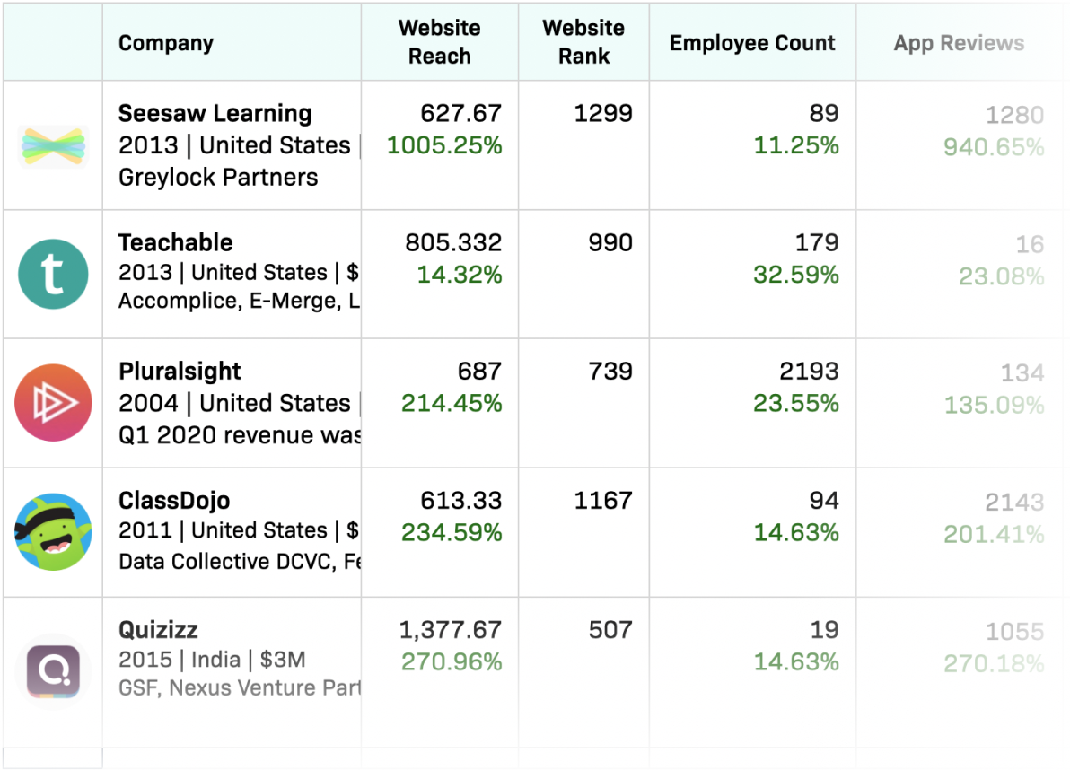Screen dimensions: 1070x770
Task: Click the Teachable logo icon
Action: pyautogui.click(x=52, y=274)
